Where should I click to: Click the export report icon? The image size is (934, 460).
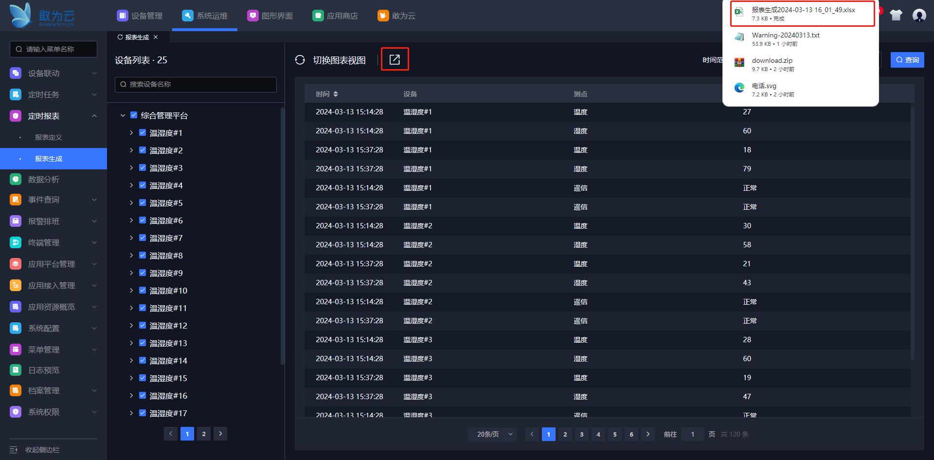click(395, 59)
